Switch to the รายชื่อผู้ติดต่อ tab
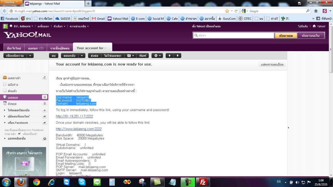Image resolution: width=333 pixels, height=187 pixels. click(x=60, y=48)
